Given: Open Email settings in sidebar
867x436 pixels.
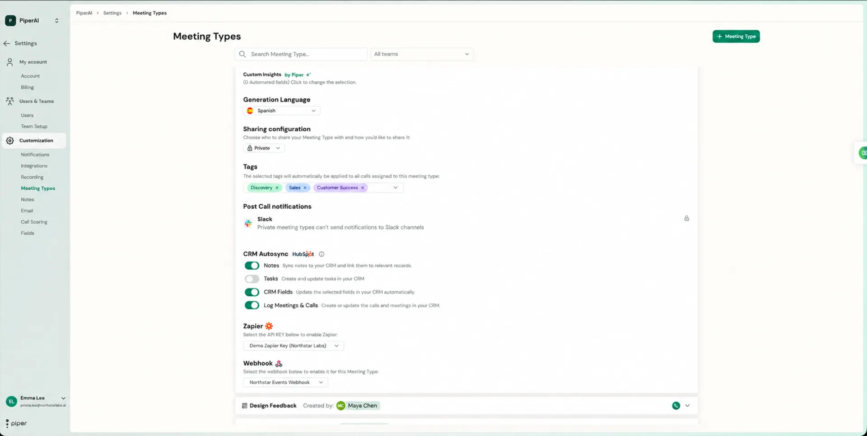Looking at the screenshot, I should (27, 211).
